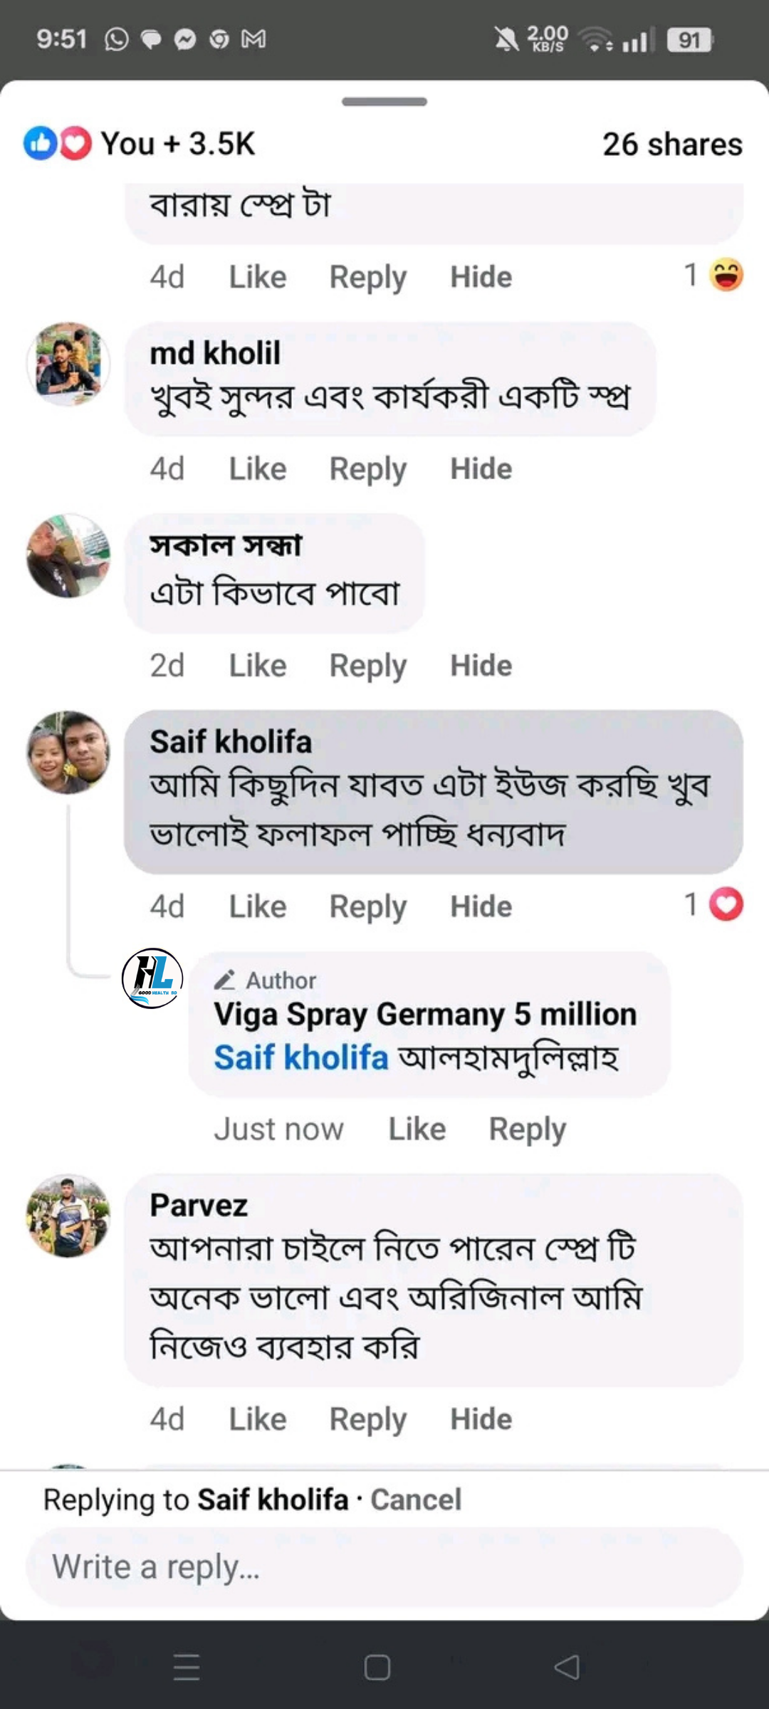Hide Saif kholifa's comment

(x=481, y=906)
